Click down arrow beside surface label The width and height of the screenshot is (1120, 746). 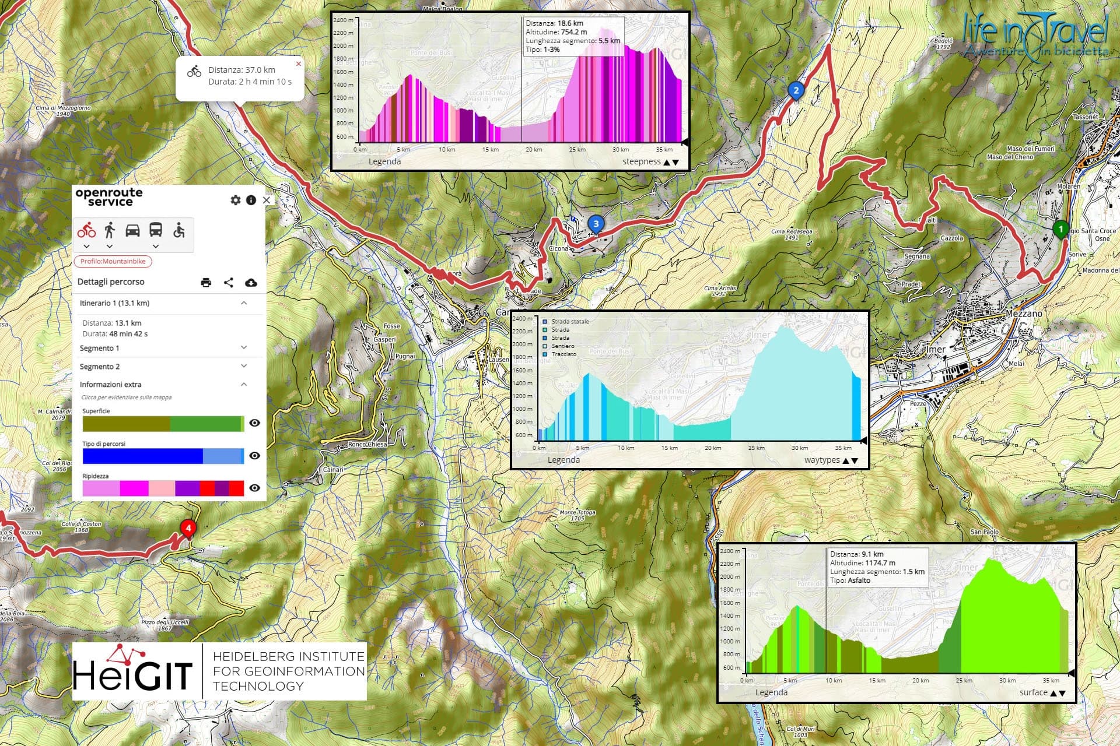(1062, 694)
